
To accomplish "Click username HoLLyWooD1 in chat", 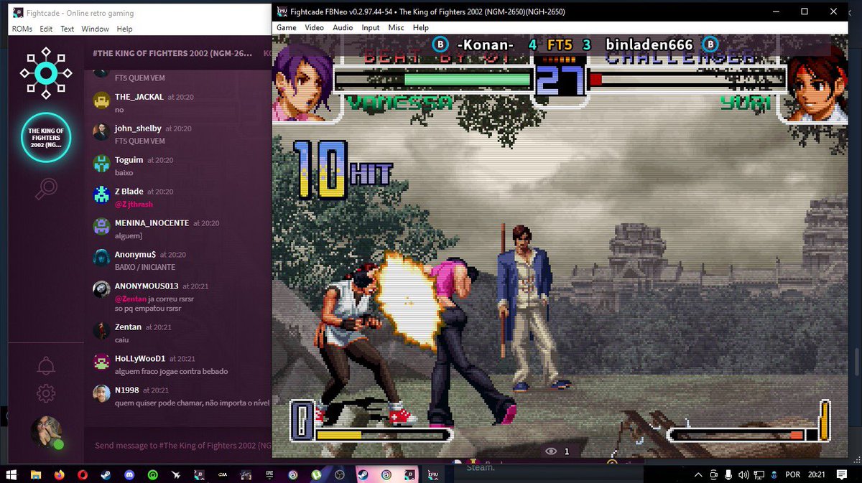I will [x=140, y=358].
